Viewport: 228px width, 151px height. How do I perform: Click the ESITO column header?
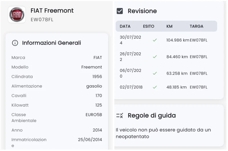pyautogui.click(x=148, y=26)
